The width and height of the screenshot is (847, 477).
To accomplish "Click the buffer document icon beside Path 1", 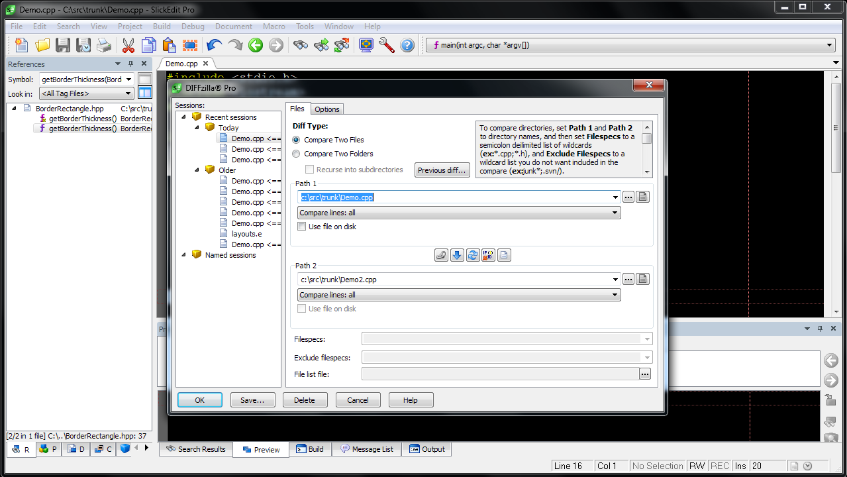I will pos(642,197).
